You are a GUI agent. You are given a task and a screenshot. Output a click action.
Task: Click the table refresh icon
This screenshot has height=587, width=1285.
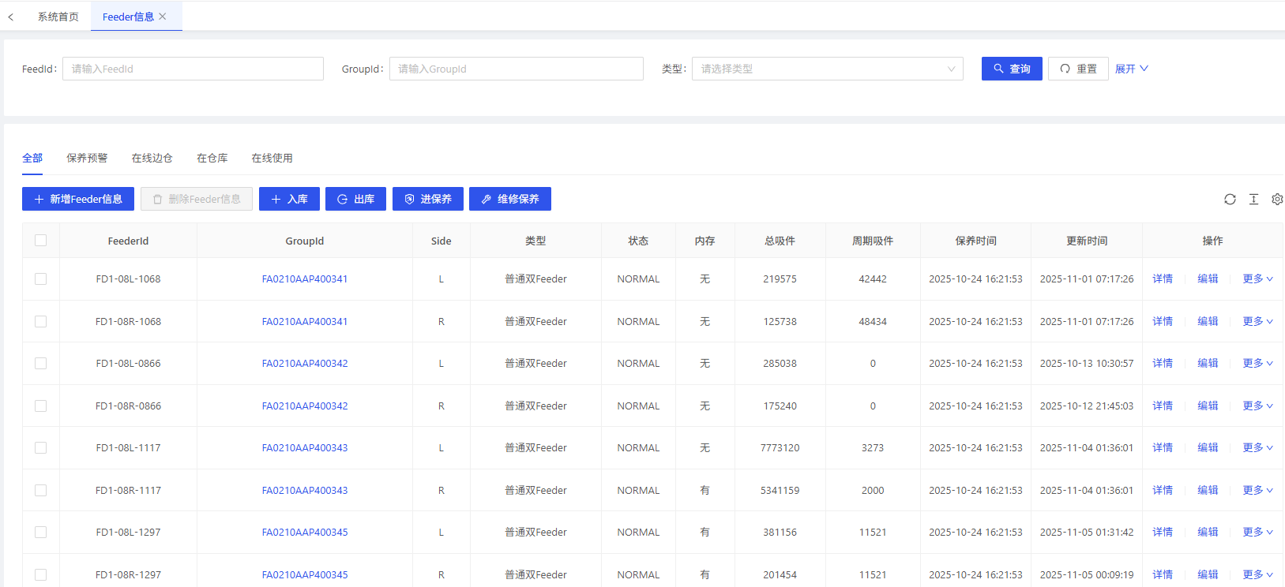[1230, 200]
